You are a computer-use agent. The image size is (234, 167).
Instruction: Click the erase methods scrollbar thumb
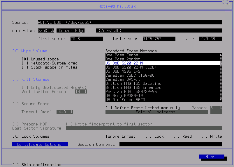tap(221, 63)
